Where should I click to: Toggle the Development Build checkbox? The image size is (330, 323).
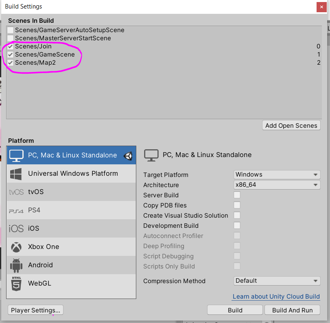click(x=237, y=225)
